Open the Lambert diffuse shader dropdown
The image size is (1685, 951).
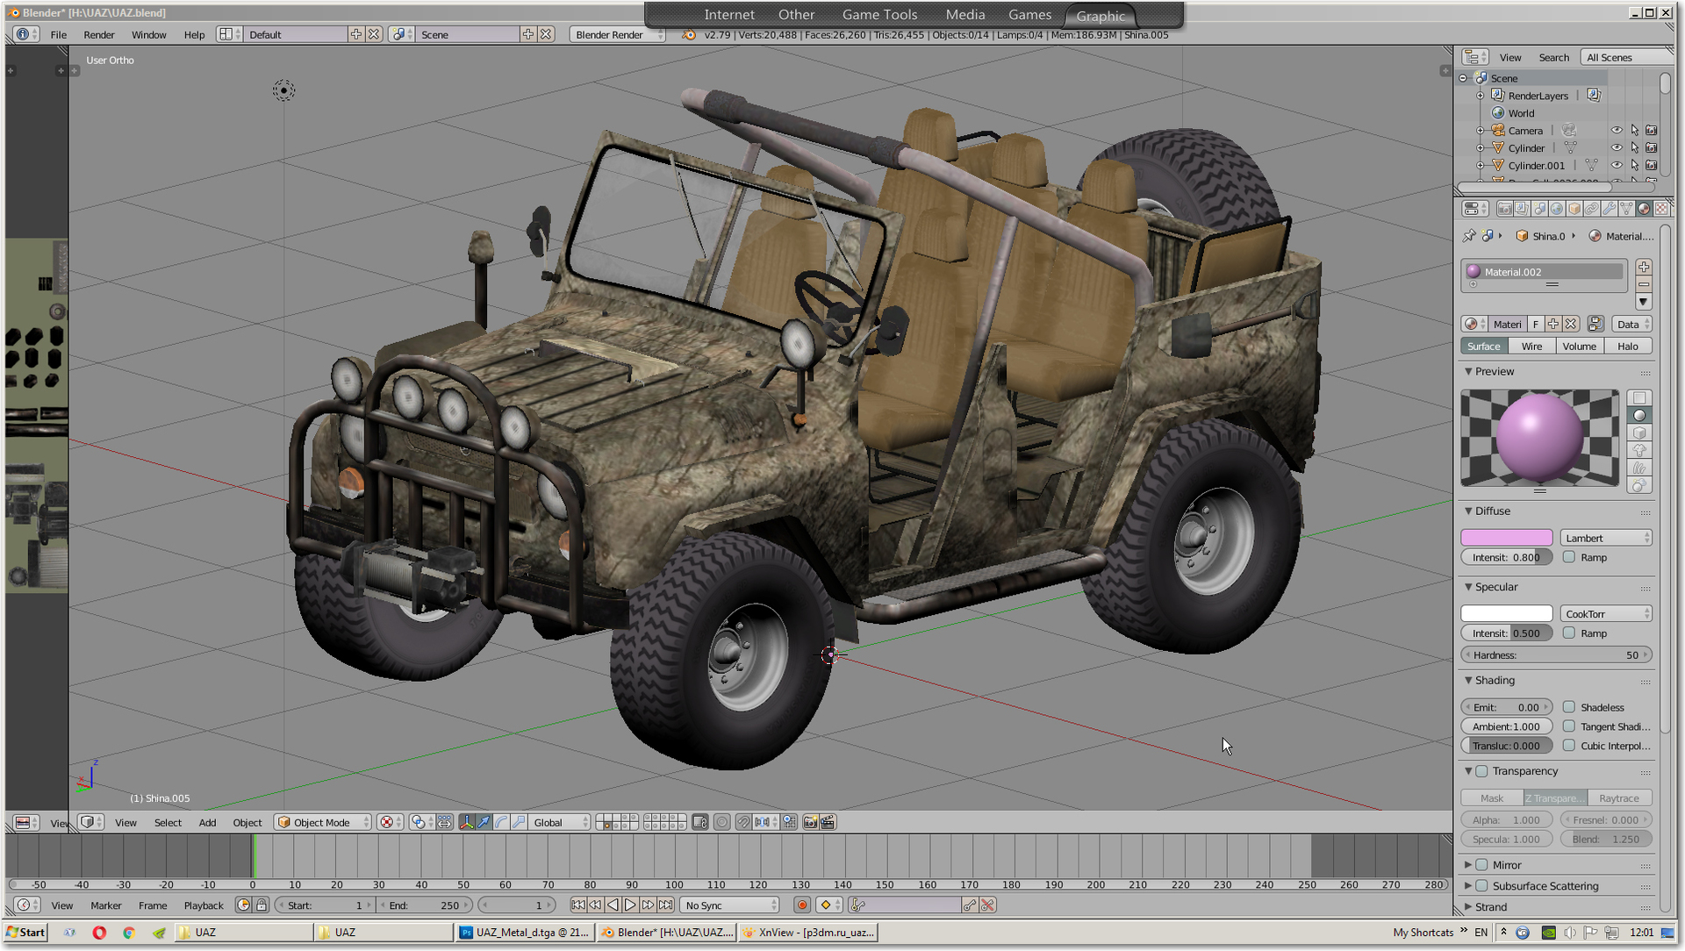[x=1606, y=538]
